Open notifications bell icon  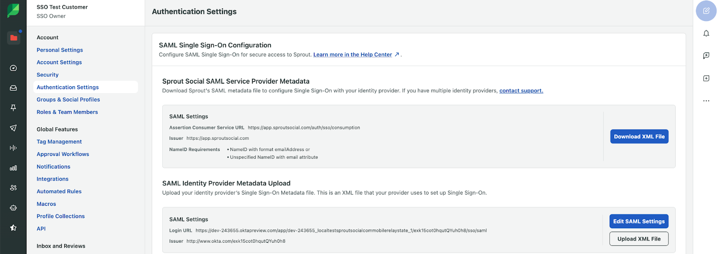706,33
